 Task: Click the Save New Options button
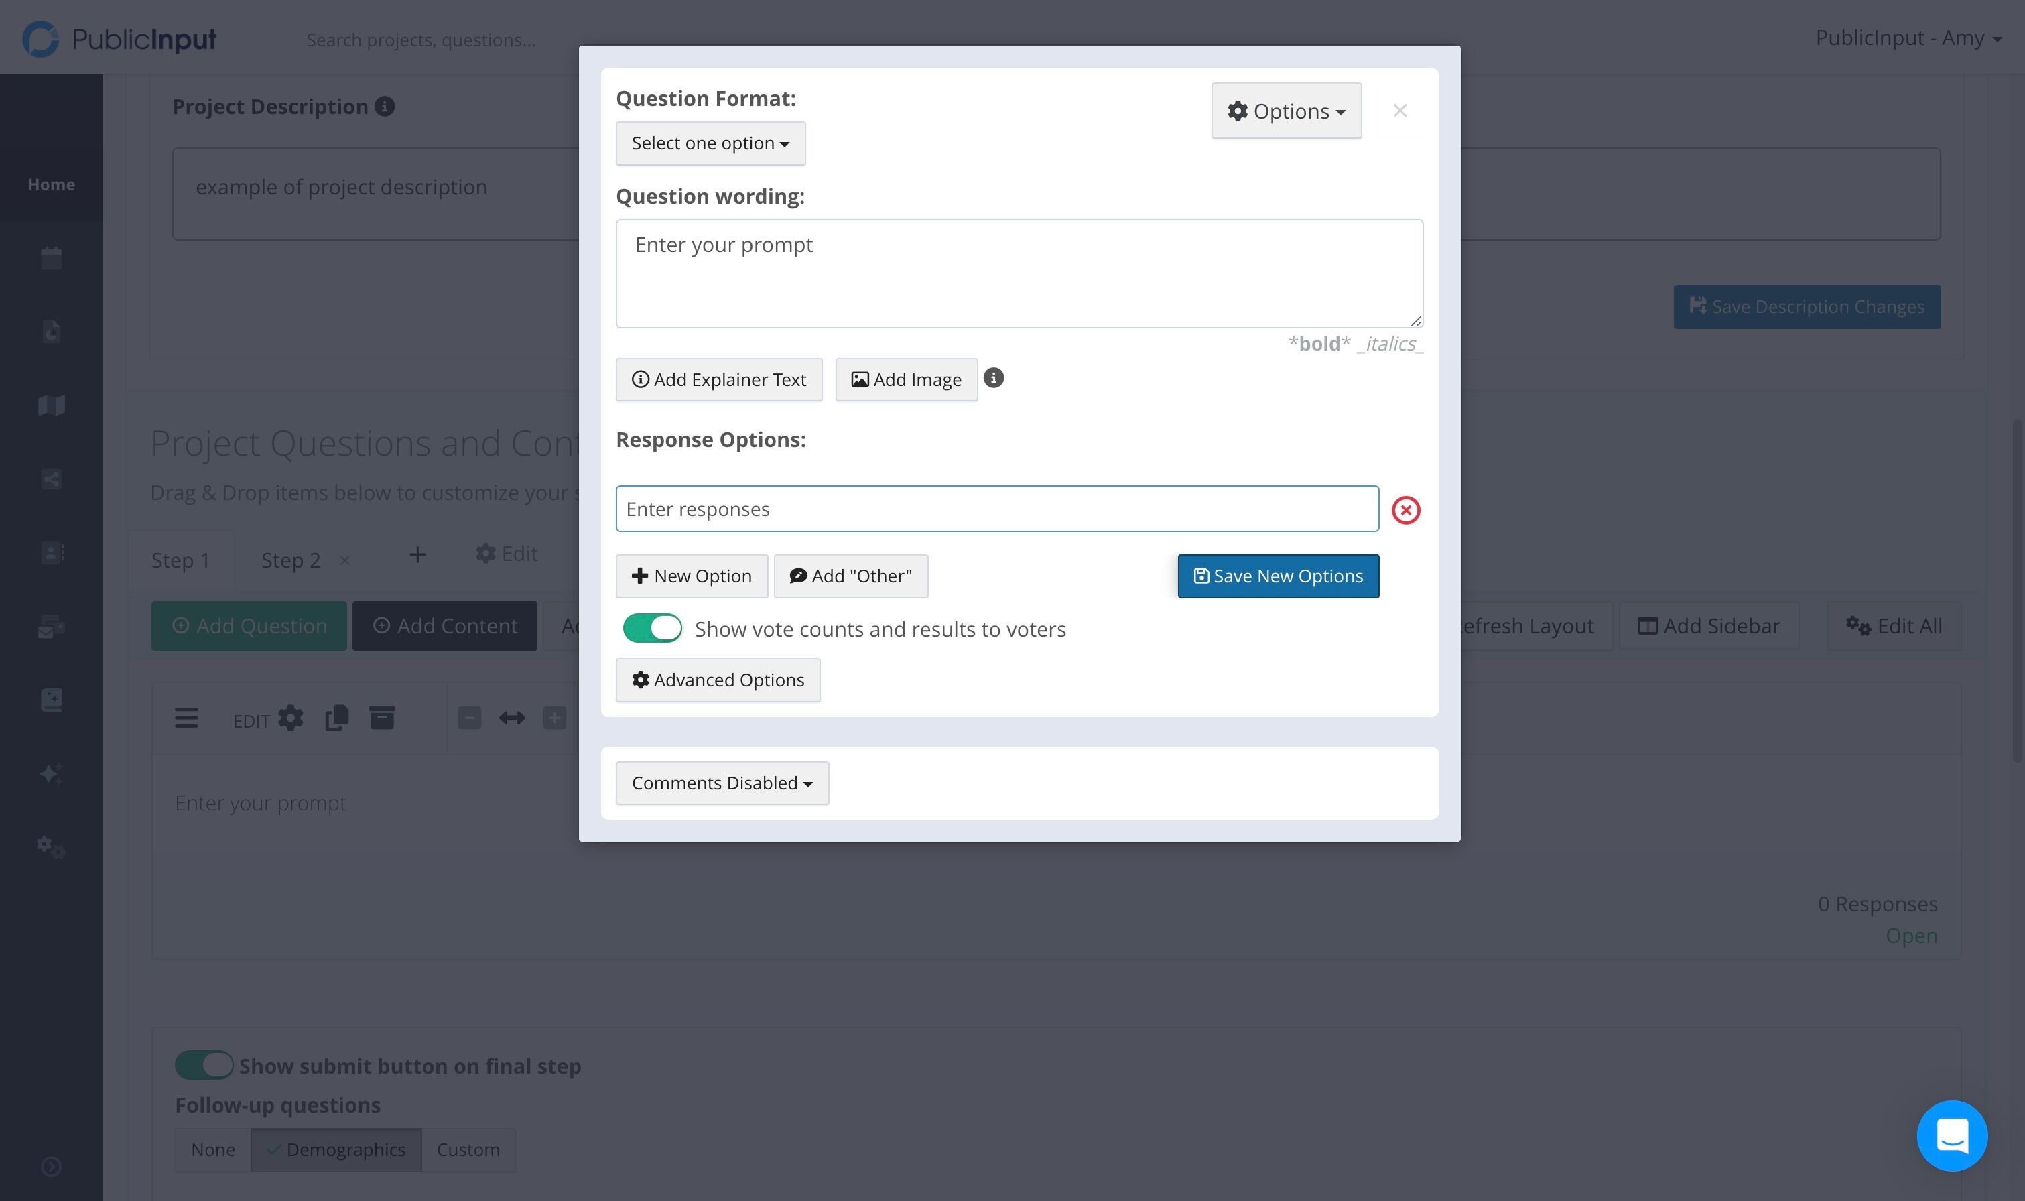[x=1279, y=576]
